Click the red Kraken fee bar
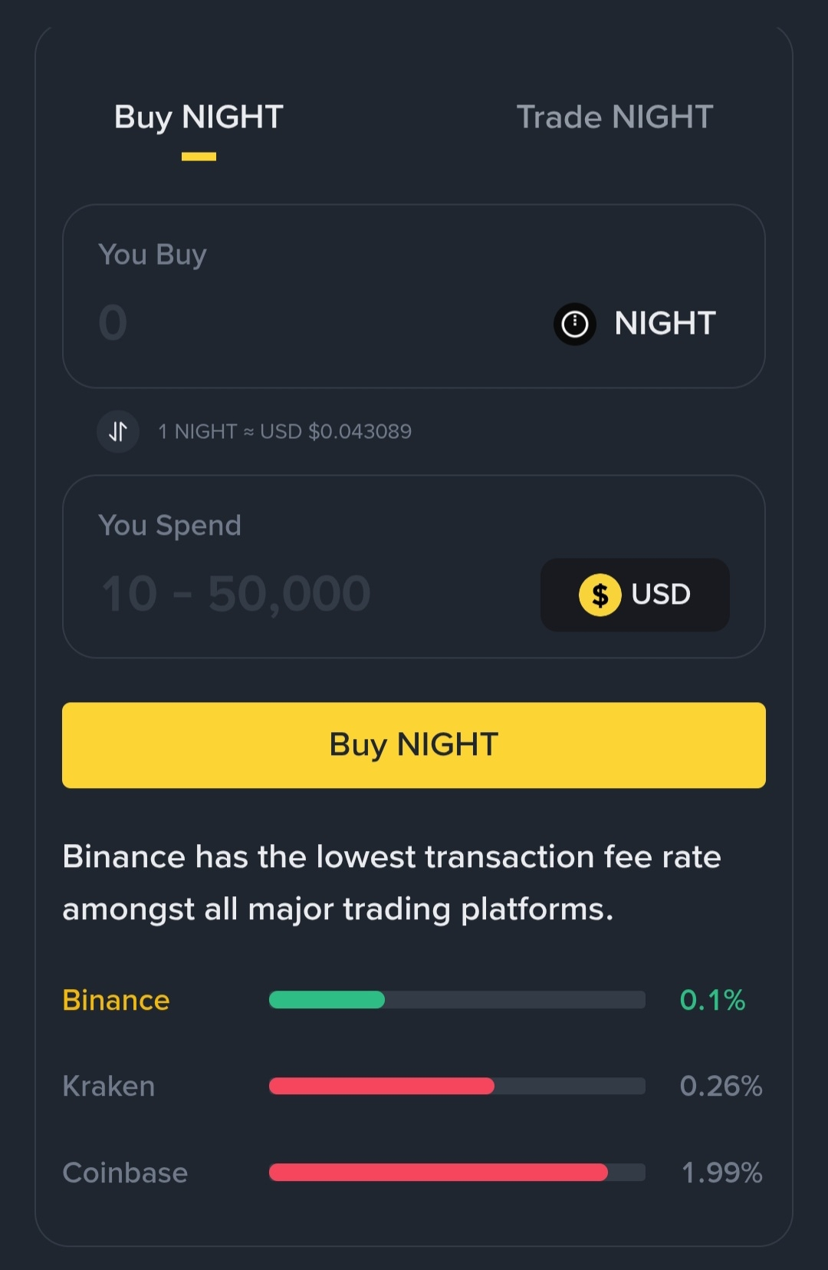The width and height of the screenshot is (828, 1270). point(381,1086)
